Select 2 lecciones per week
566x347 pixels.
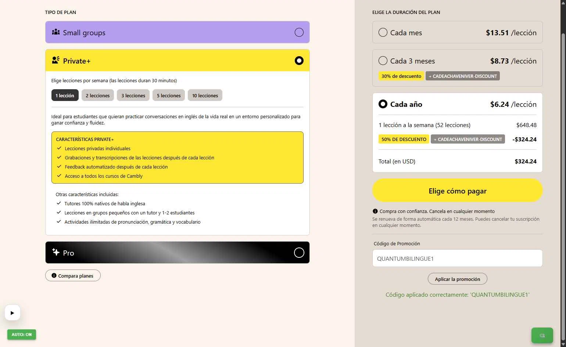(x=98, y=95)
